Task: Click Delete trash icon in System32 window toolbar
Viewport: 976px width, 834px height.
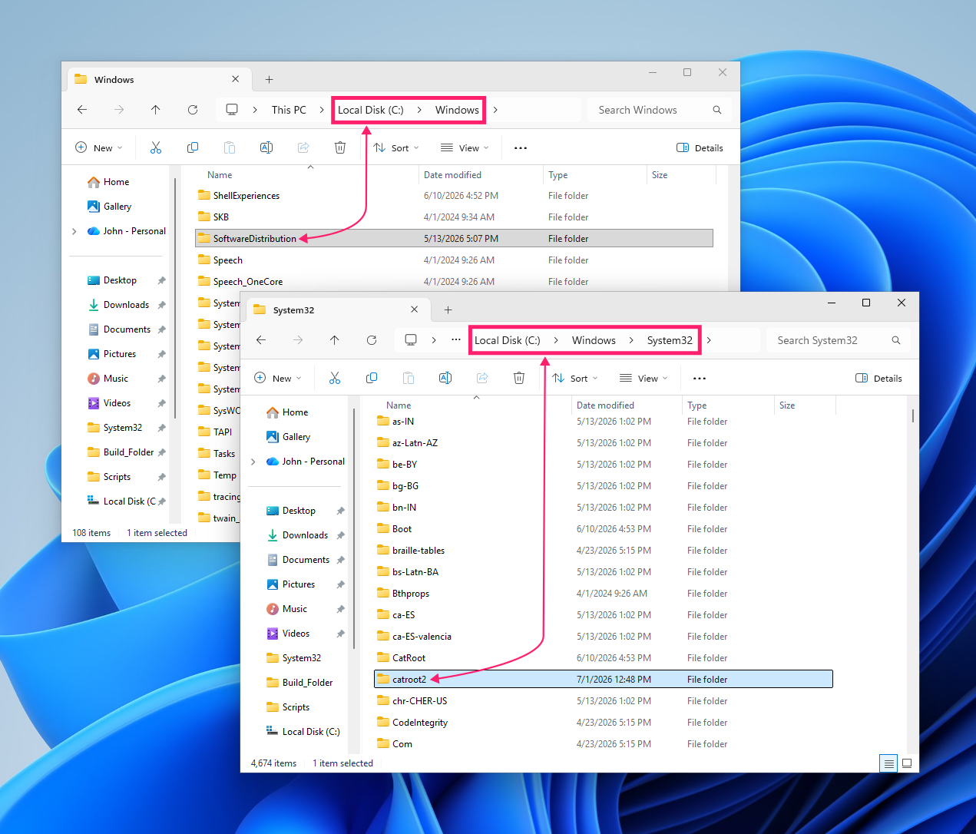Action: click(519, 378)
